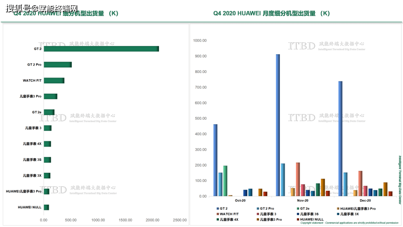Screen dimensions: 403x227
Task: Select the 儿童手表3 Pro horizontal bar
Action: [x=50, y=96]
